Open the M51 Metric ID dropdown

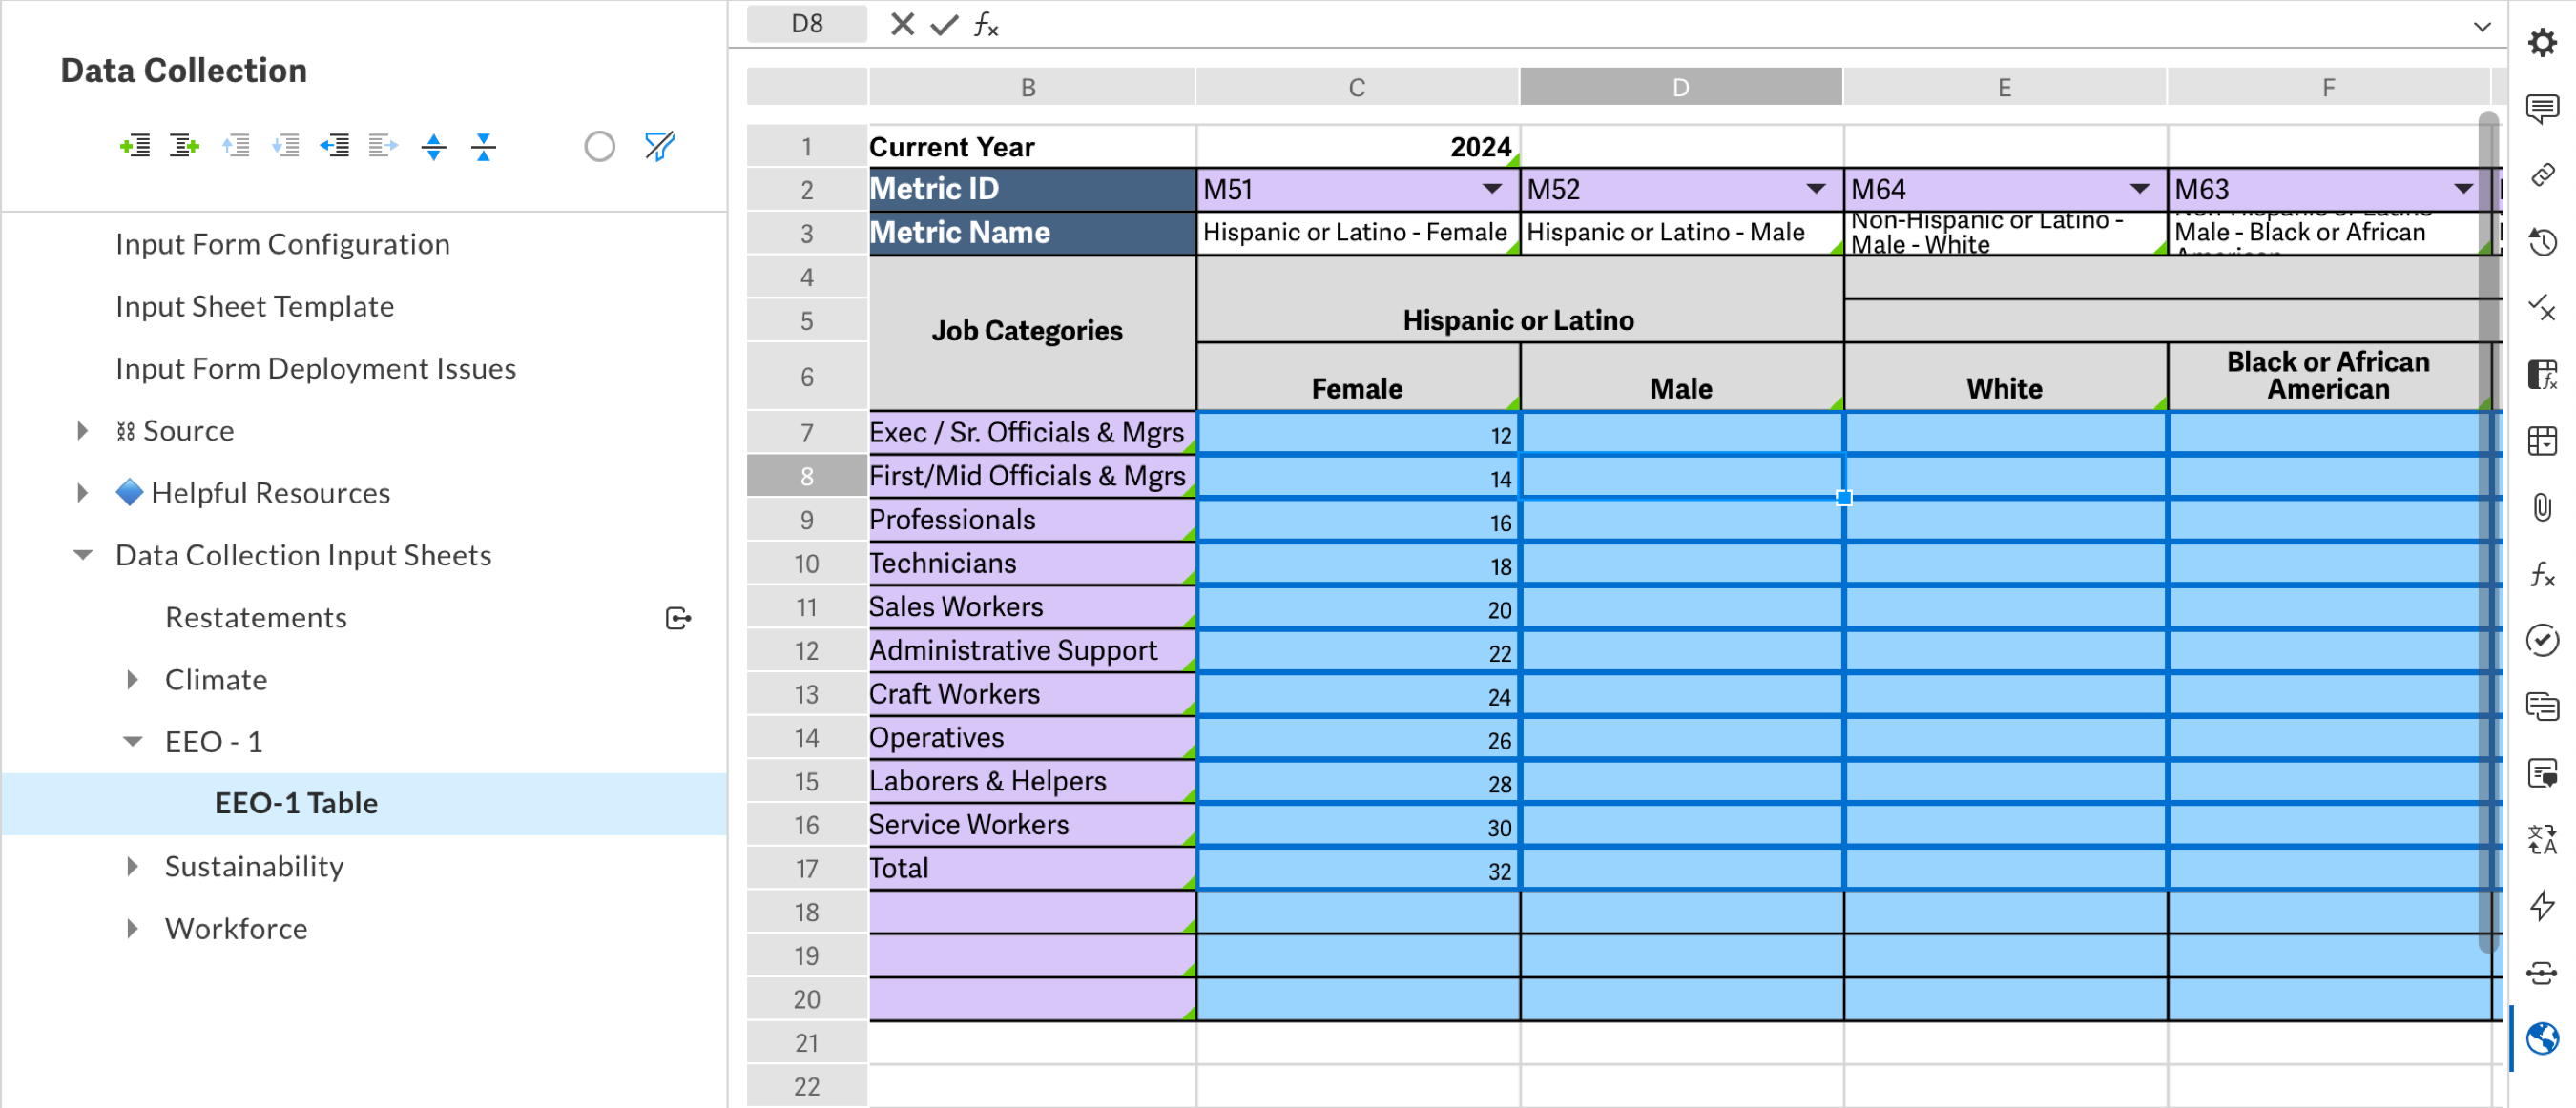coord(1491,189)
